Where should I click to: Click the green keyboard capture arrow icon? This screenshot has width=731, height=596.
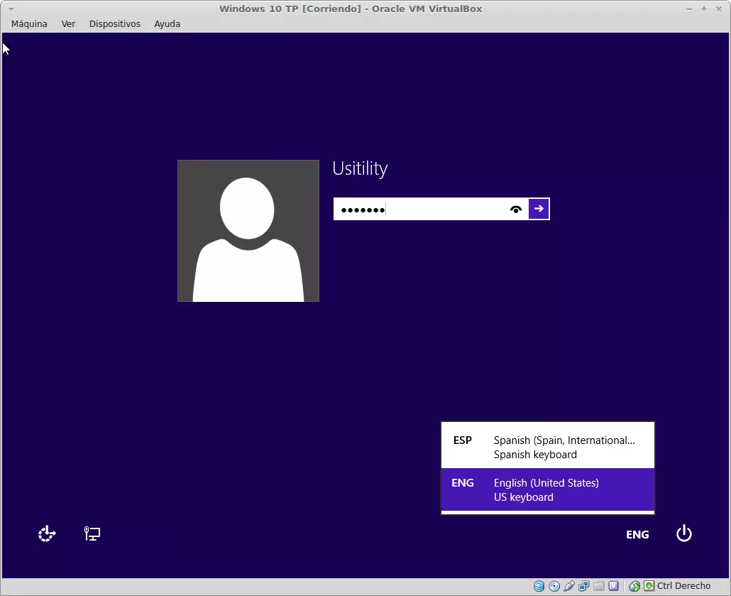(649, 586)
